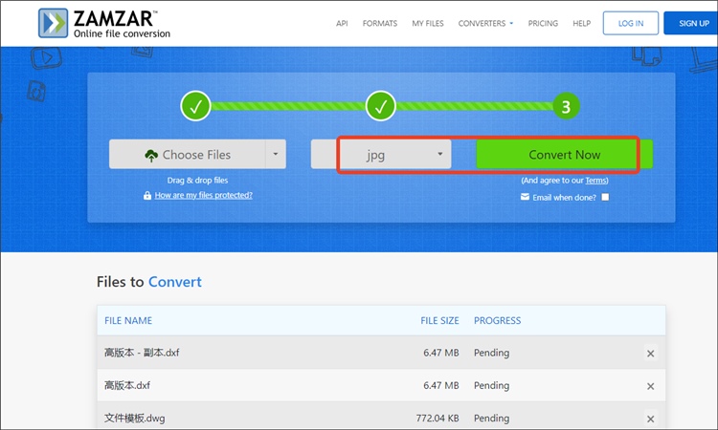Click the step two green checkmark
This screenshot has height=430, width=718.
click(x=380, y=106)
